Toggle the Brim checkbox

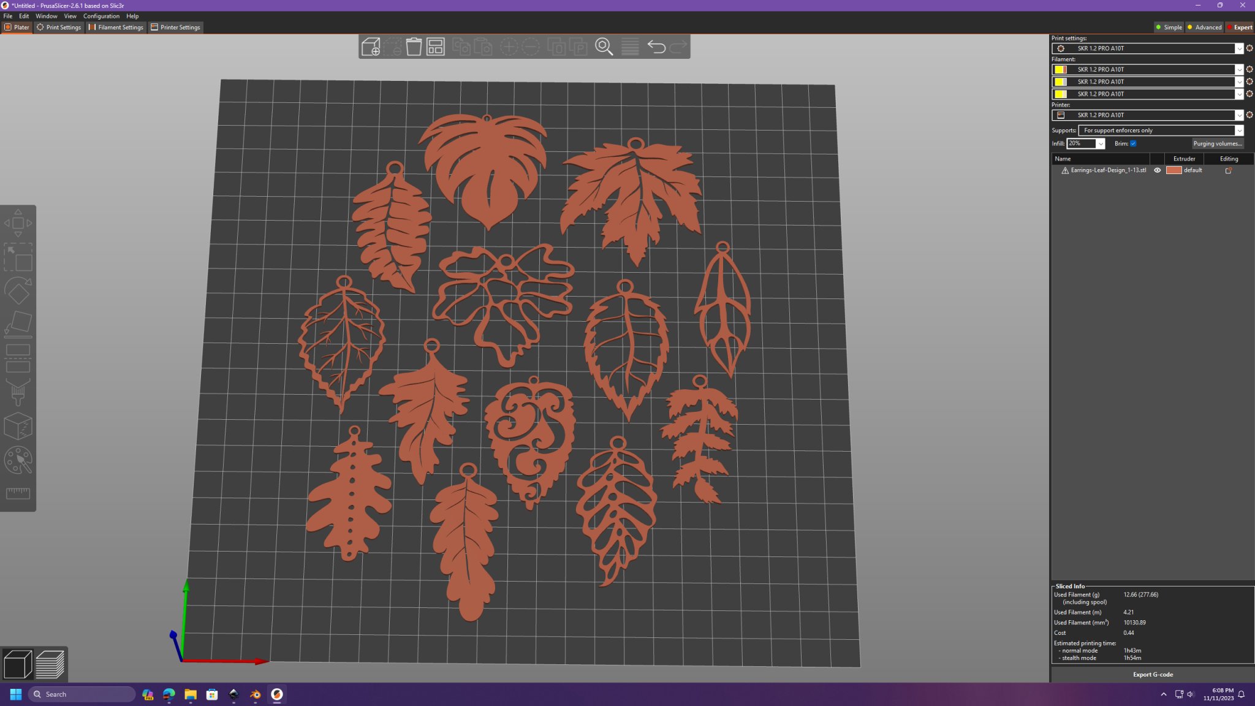1133,143
